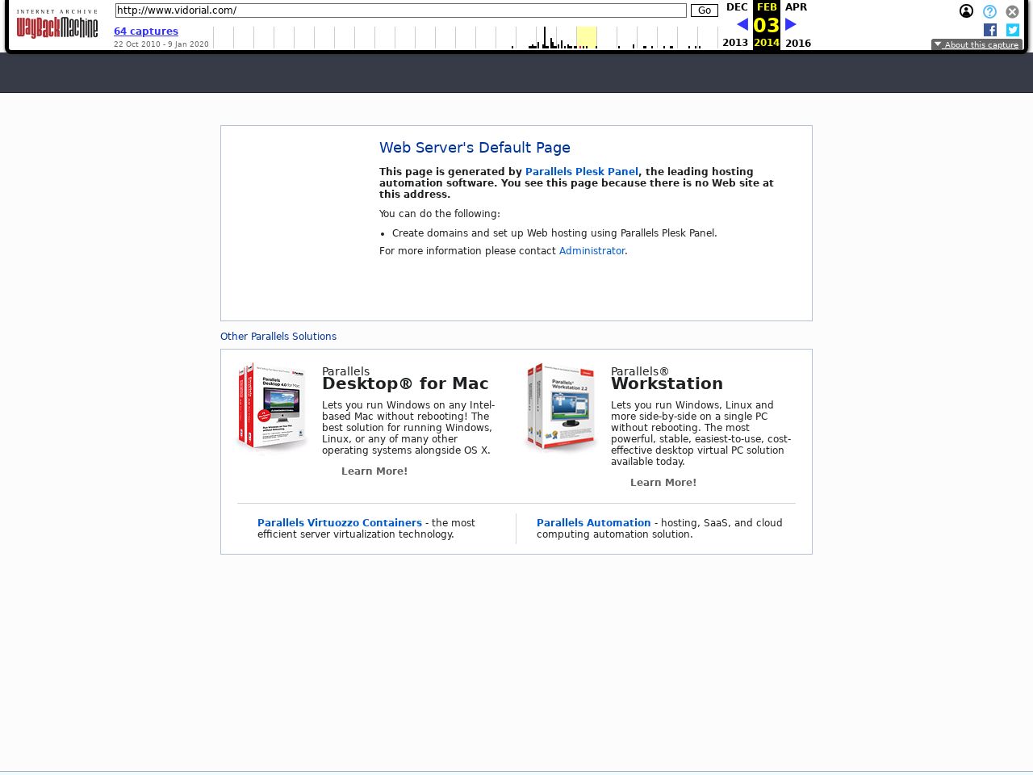Open Parallels Plesk Panel link

pyautogui.click(x=581, y=172)
